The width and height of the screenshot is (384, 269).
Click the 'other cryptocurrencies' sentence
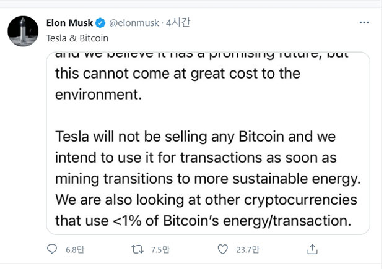206,200
